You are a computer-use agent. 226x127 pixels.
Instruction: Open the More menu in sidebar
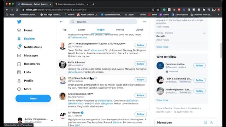(x=24, y=89)
